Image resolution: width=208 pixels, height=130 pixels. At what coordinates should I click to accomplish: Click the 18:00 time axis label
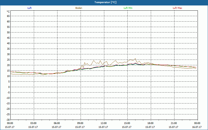click(150, 123)
